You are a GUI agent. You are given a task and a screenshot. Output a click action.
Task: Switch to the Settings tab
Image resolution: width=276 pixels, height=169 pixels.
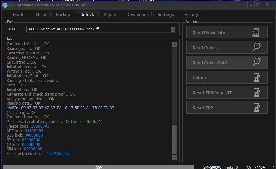(x=166, y=14)
